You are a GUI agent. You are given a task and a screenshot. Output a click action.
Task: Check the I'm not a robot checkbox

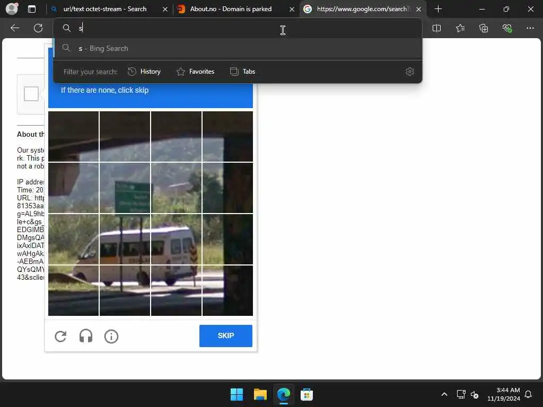[x=31, y=94]
